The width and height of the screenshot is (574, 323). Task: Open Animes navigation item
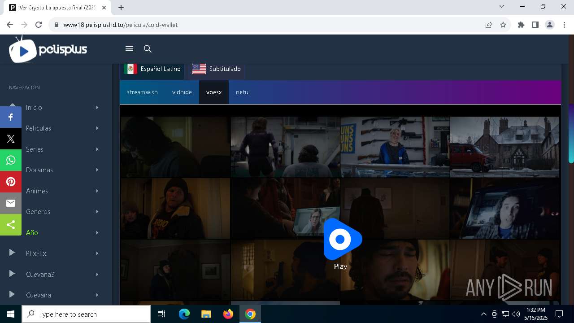coord(37,191)
